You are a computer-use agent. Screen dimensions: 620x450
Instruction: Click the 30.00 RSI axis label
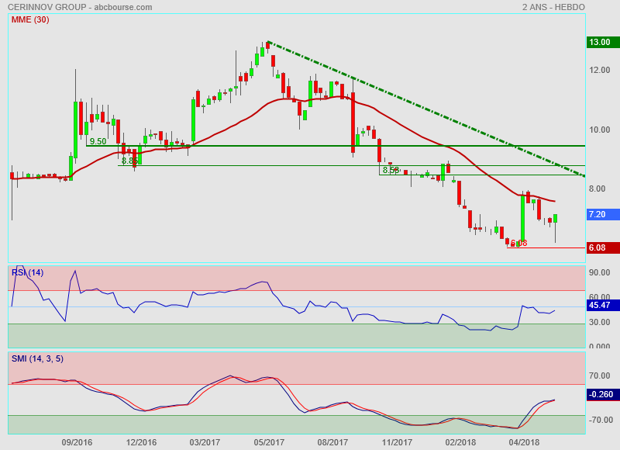(x=599, y=322)
